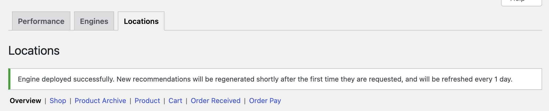Viewport: 549px width, 111px height.
Task: Click the separator between Overview and Shop
Action: coord(45,101)
